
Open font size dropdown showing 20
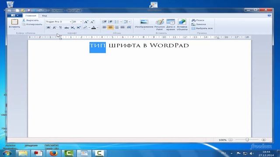tap(81, 22)
